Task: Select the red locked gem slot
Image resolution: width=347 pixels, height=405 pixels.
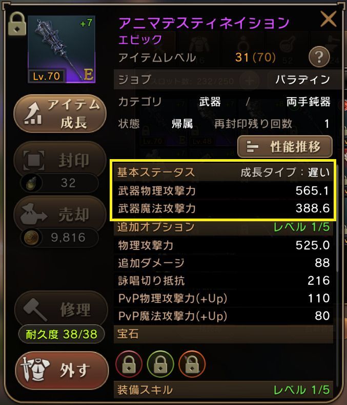Action: tap(129, 364)
